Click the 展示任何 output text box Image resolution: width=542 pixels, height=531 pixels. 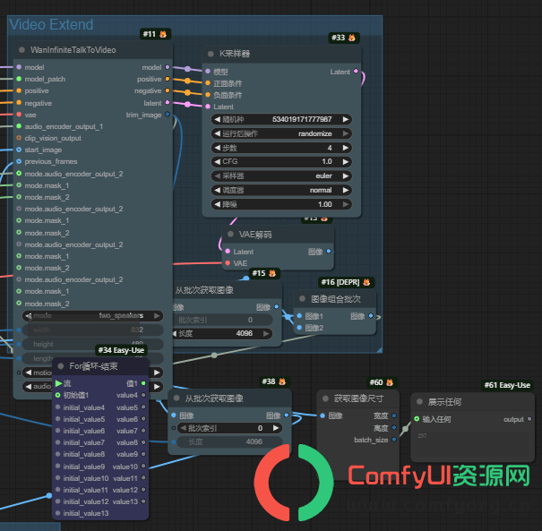click(472, 442)
